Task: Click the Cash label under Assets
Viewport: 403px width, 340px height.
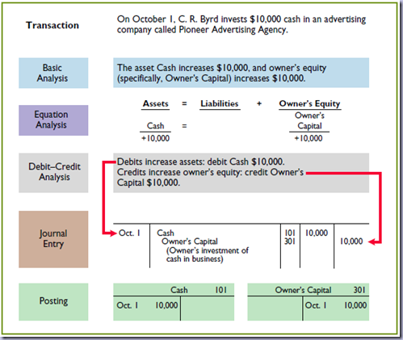Action: pos(155,126)
